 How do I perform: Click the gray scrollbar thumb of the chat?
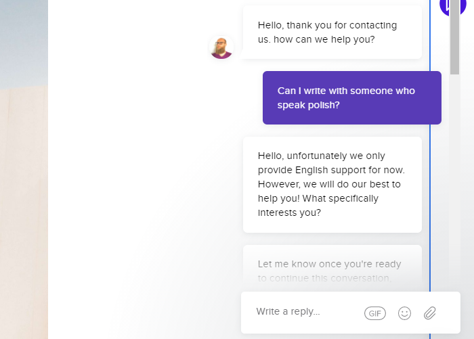click(x=454, y=37)
